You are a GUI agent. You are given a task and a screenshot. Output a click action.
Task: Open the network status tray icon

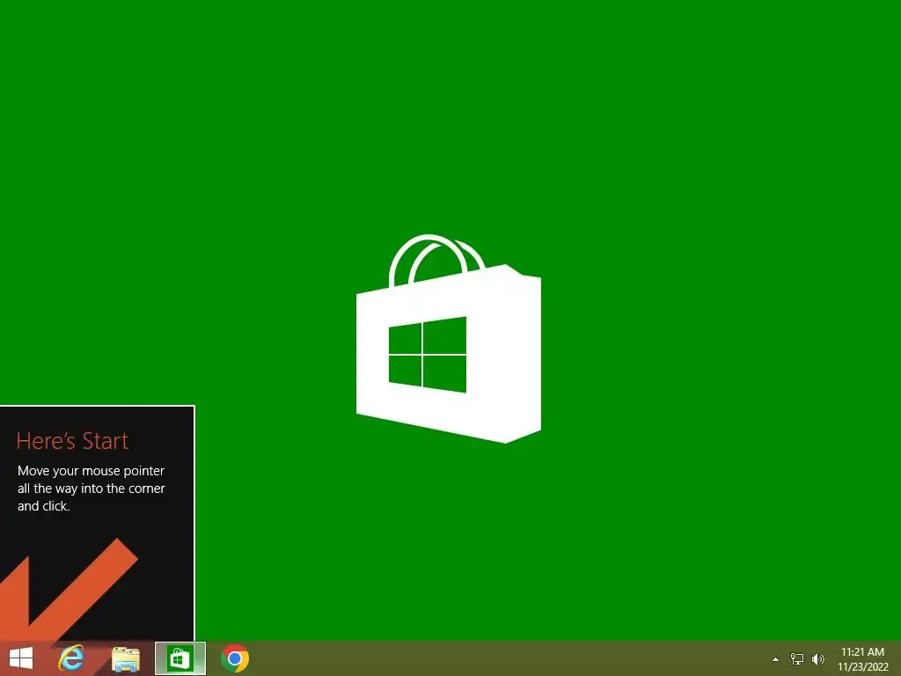[x=797, y=659]
